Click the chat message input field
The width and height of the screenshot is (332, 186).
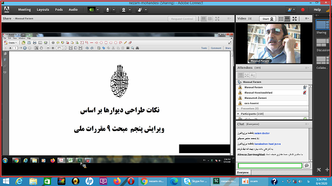coord(270,166)
